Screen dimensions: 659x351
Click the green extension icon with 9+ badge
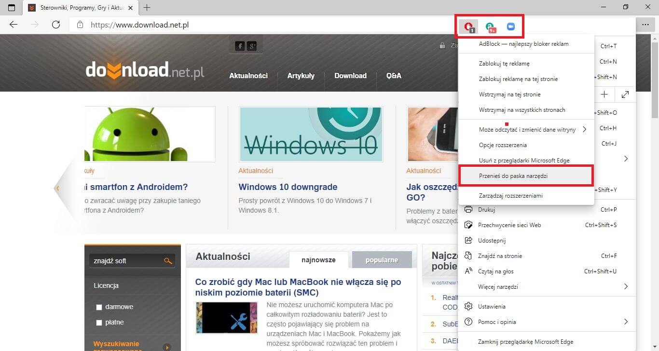click(491, 27)
